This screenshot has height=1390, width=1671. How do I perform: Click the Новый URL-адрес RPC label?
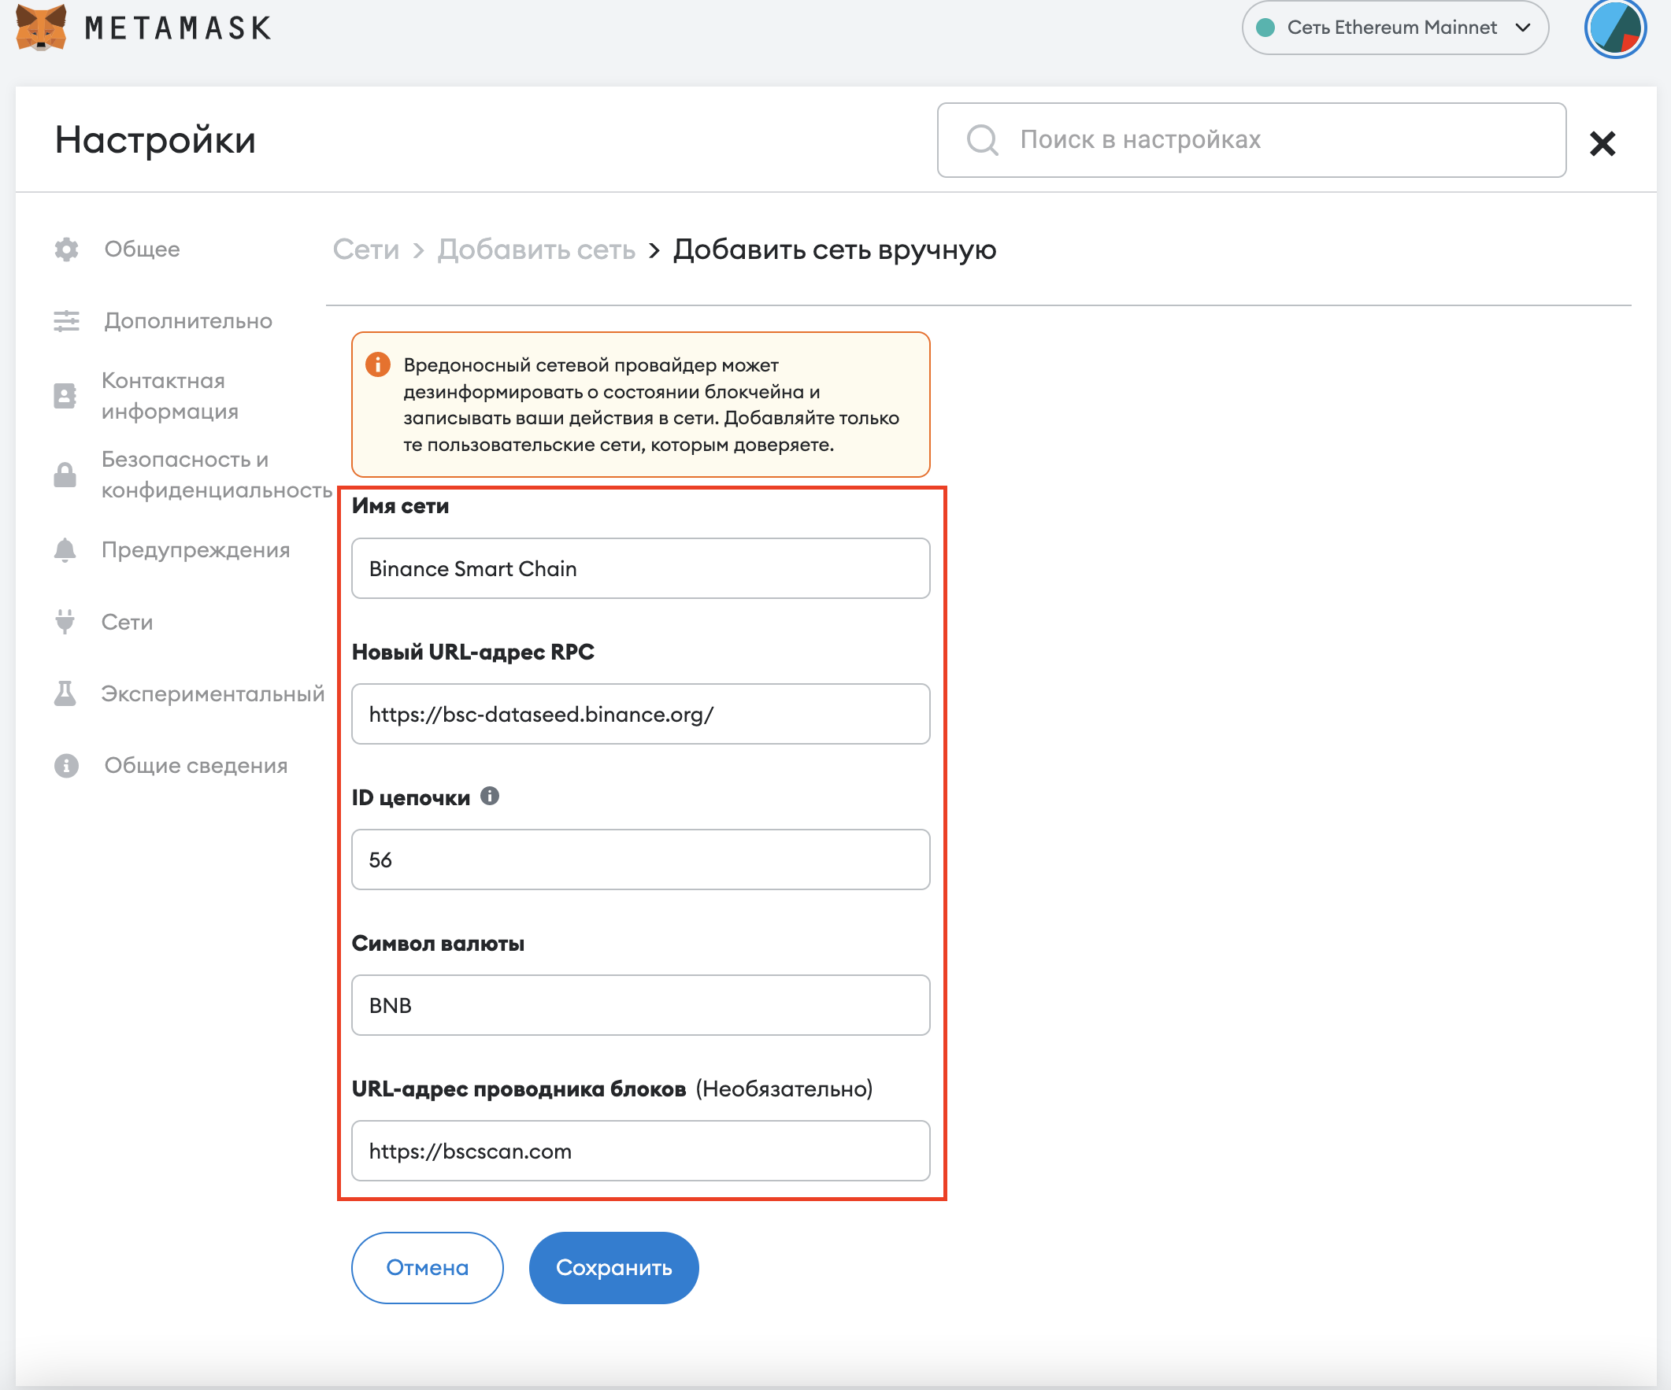tap(472, 651)
